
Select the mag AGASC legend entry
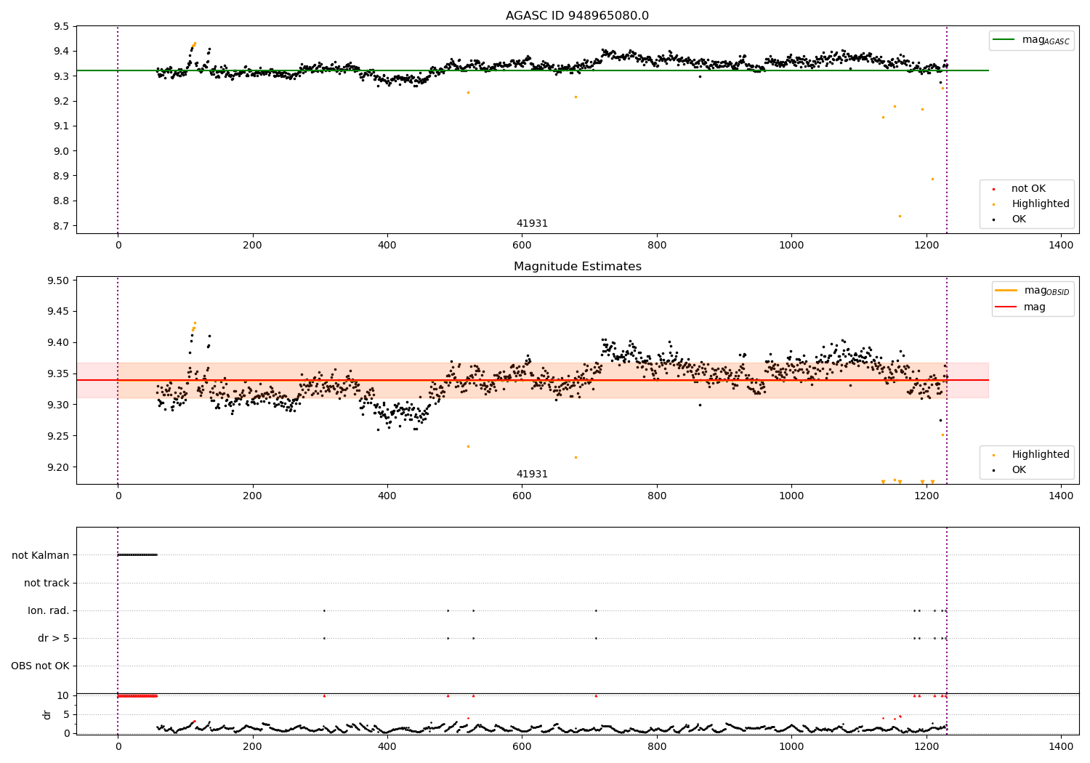pyautogui.click(x=1030, y=40)
